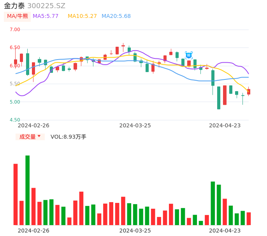Toggle the MA5:5.77 legend label

coord(46,16)
